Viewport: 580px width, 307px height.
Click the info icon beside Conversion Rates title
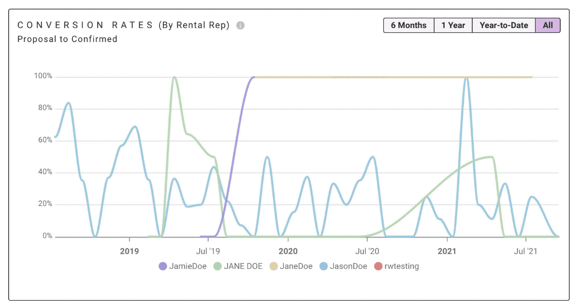pos(240,26)
